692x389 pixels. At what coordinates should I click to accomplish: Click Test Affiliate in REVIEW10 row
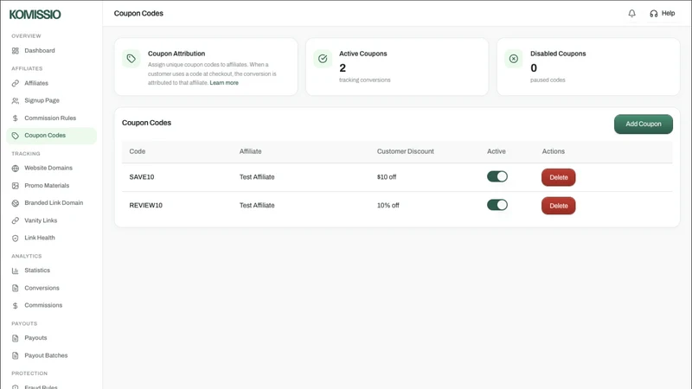257,205
